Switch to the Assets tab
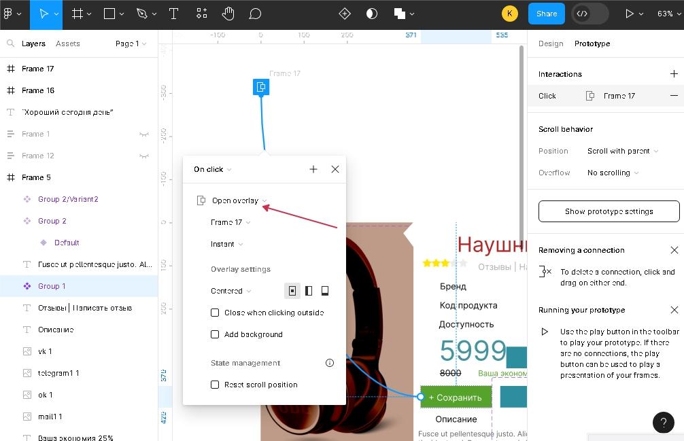 pyautogui.click(x=68, y=43)
